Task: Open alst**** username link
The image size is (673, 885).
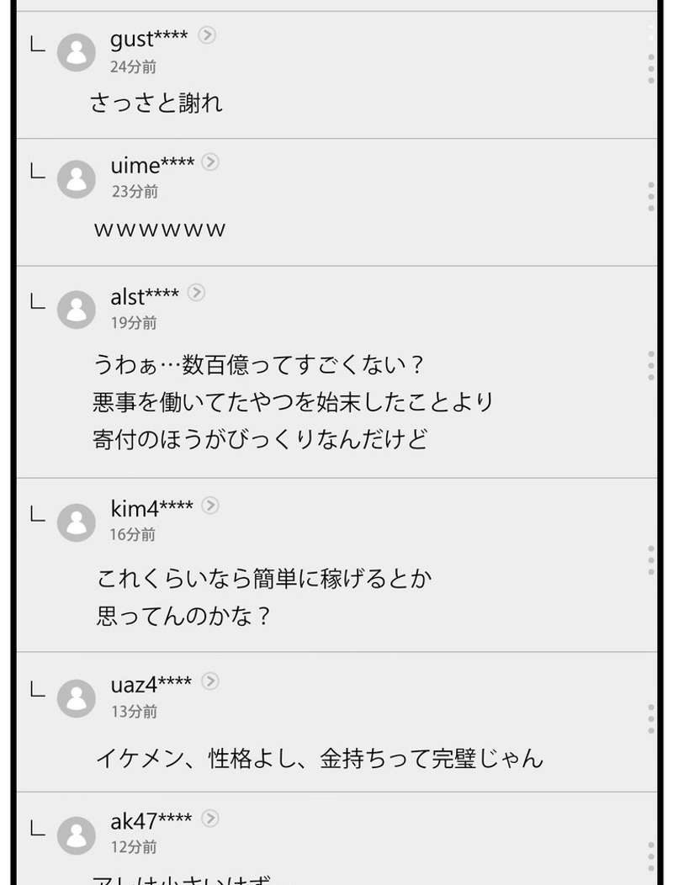Action: [145, 296]
